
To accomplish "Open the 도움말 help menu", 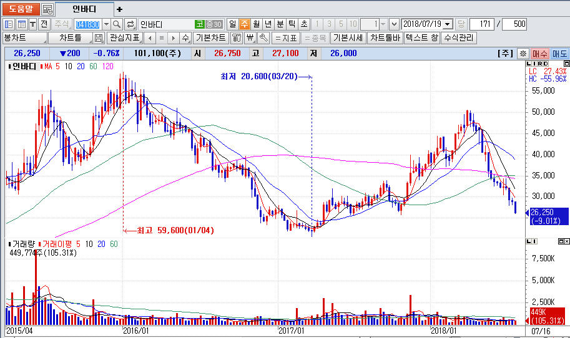I will click(21, 9).
